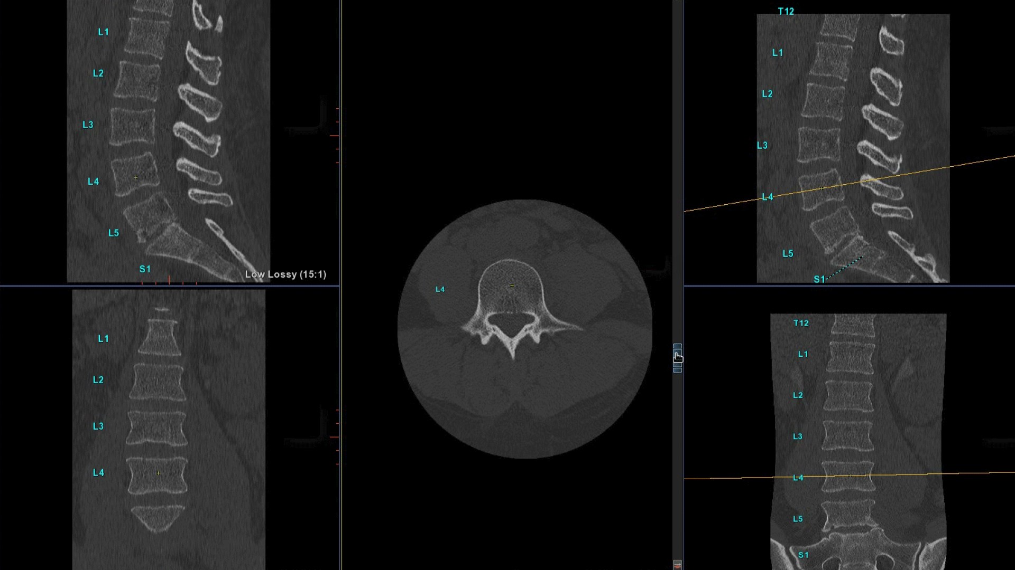The height and width of the screenshot is (570, 1015).
Task: Select the L3 label in bottom-left coronal view
Action: [98, 426]
